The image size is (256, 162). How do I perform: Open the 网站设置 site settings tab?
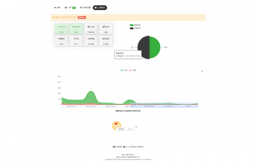coord(85,8)
